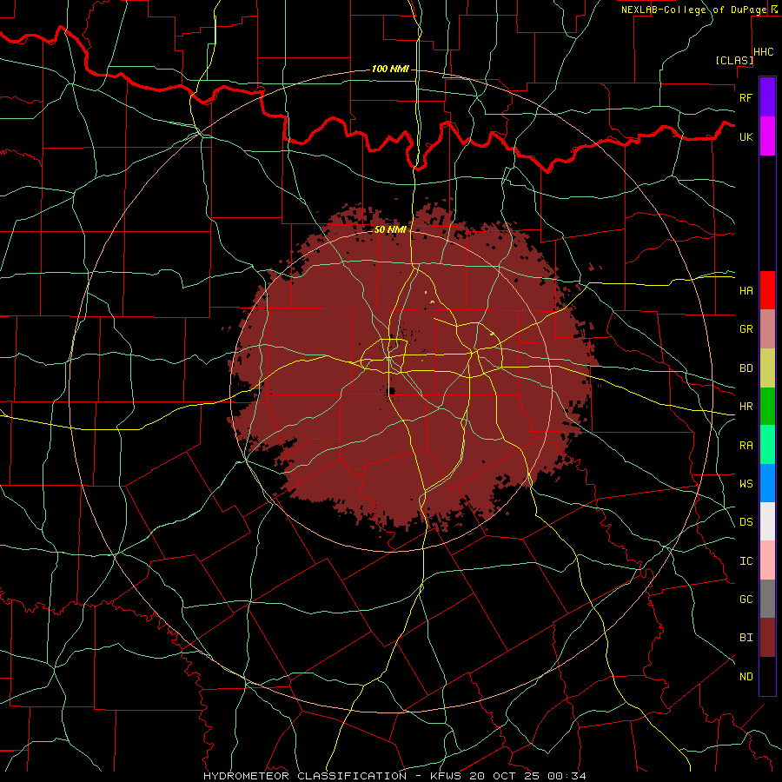Click the WS blue legend swatch
782x782 pixels.
coord(767,483)
